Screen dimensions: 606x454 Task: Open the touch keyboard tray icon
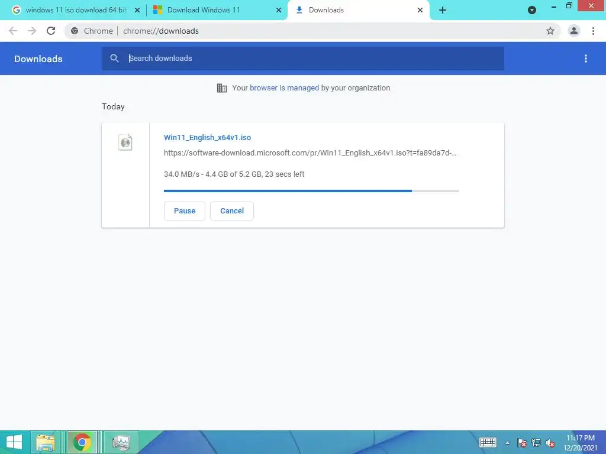(x=488, y=442)
